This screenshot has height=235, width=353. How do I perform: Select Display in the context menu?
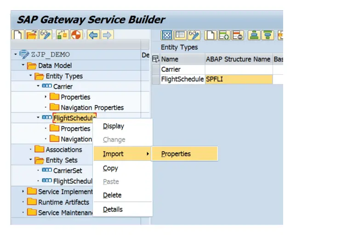coord(113,126)
